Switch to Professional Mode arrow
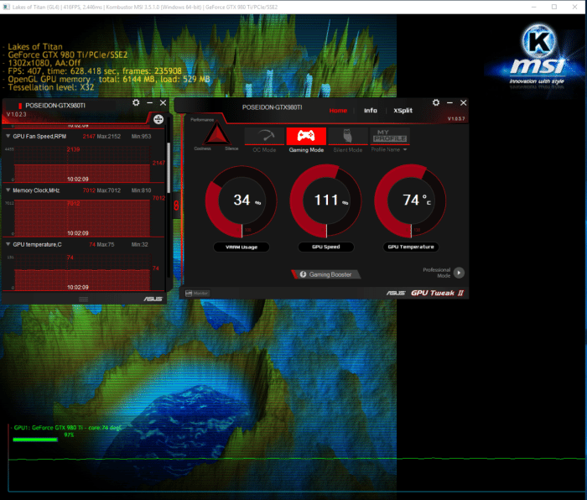The height and width of the screenshot is (500, 587). click(x=459, y=273)
